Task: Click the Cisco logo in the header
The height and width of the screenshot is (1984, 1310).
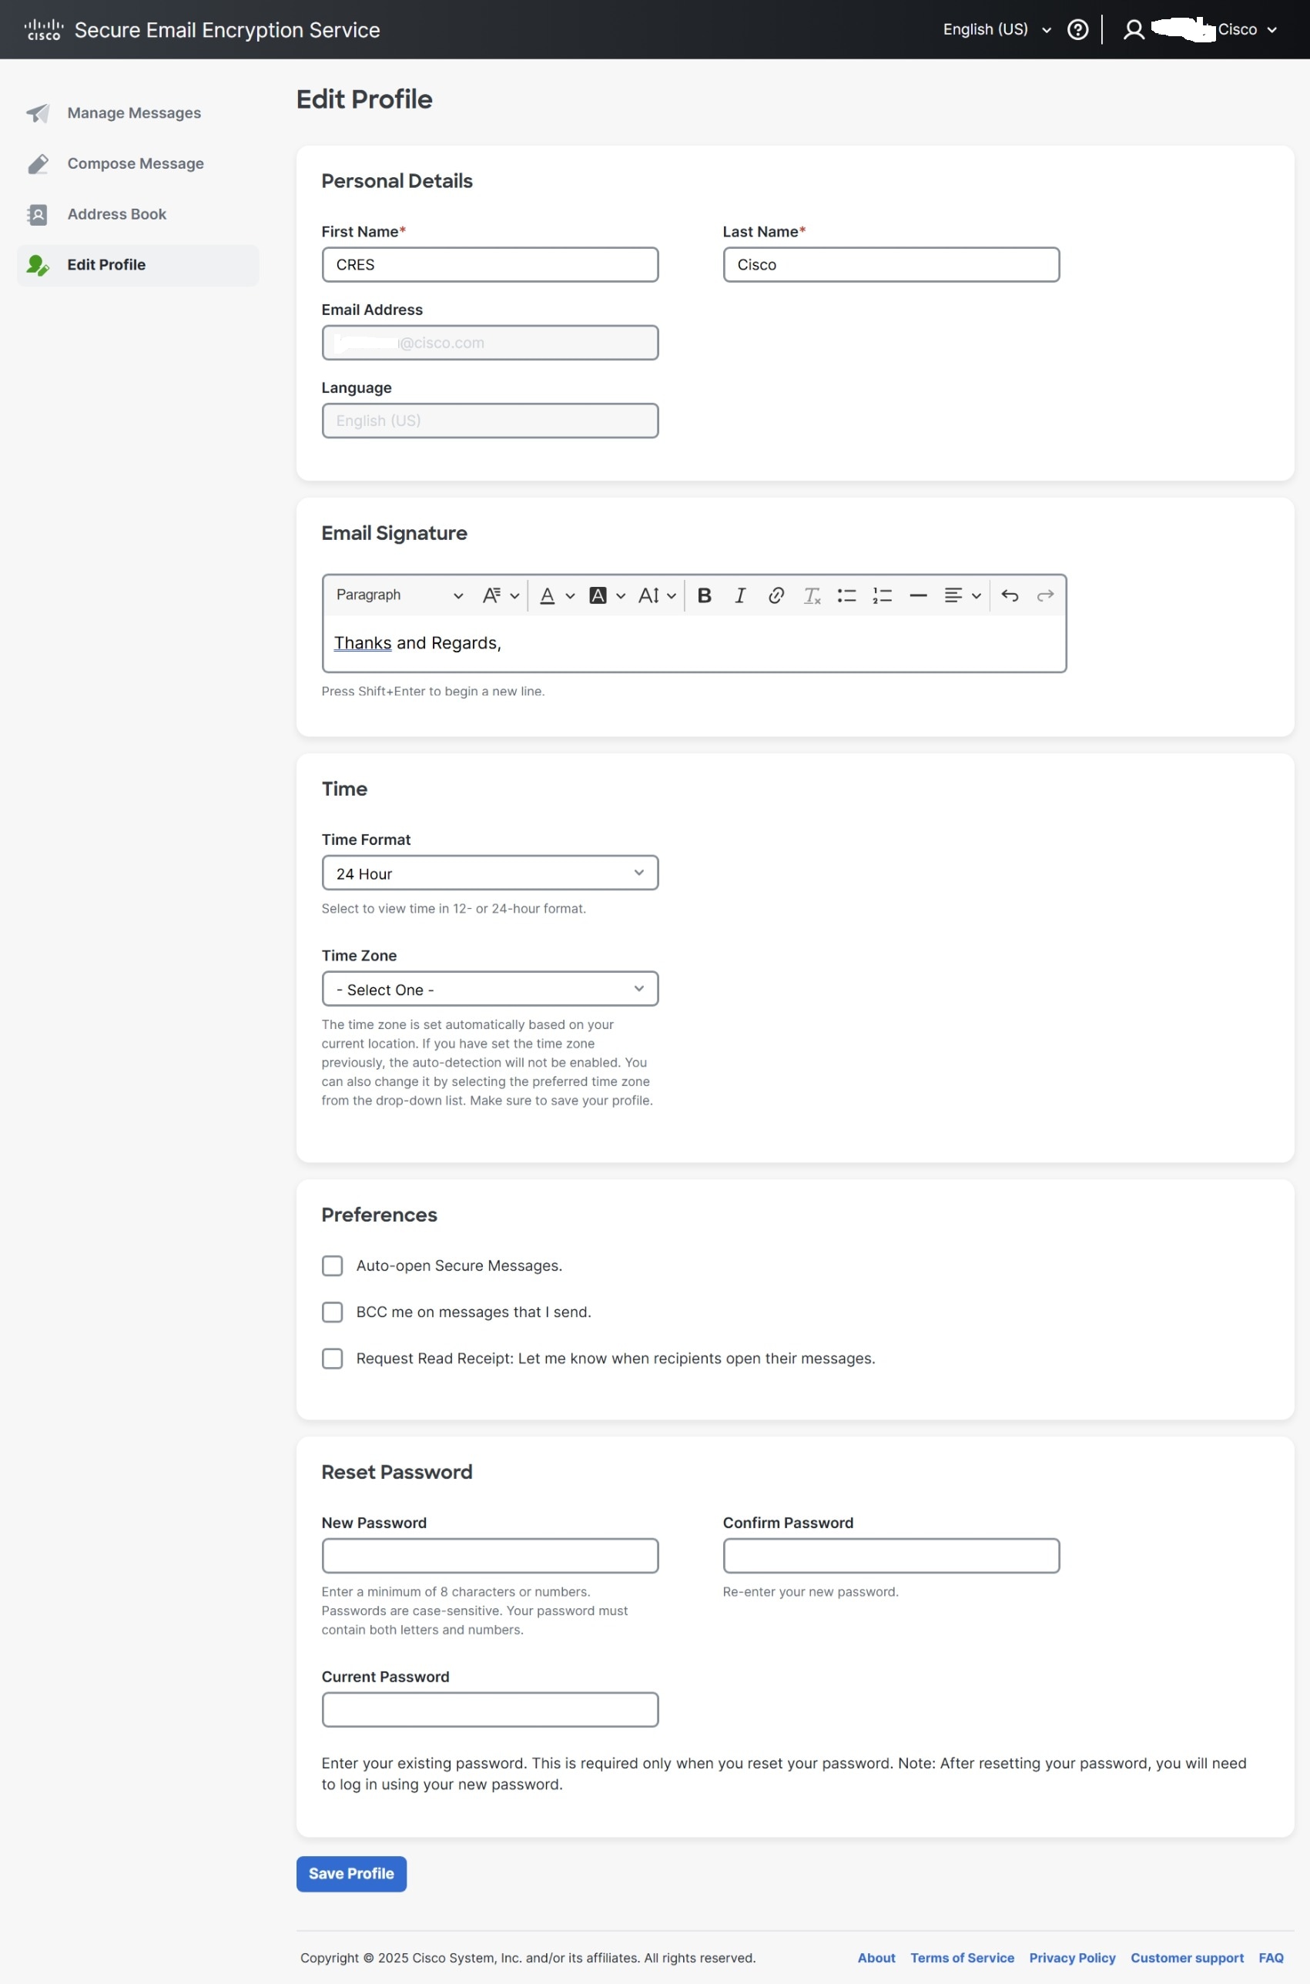Action: pyautogui.click(x=43, y=30)
